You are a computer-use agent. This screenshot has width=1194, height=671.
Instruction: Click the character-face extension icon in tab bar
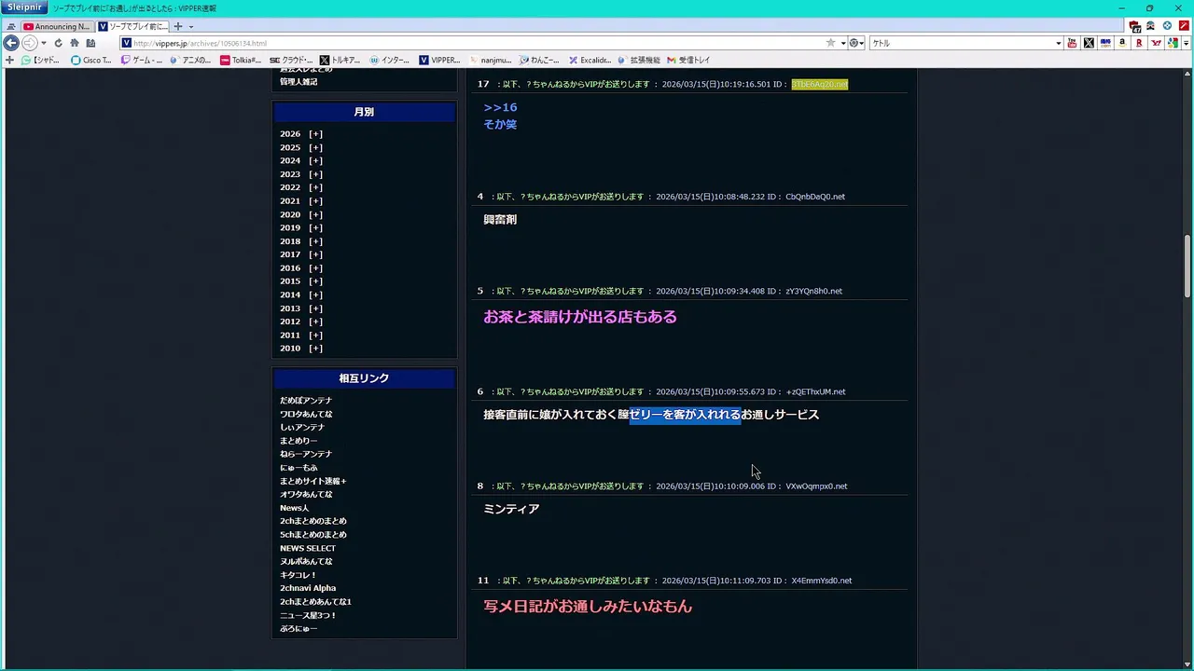tap(1150, 26)
